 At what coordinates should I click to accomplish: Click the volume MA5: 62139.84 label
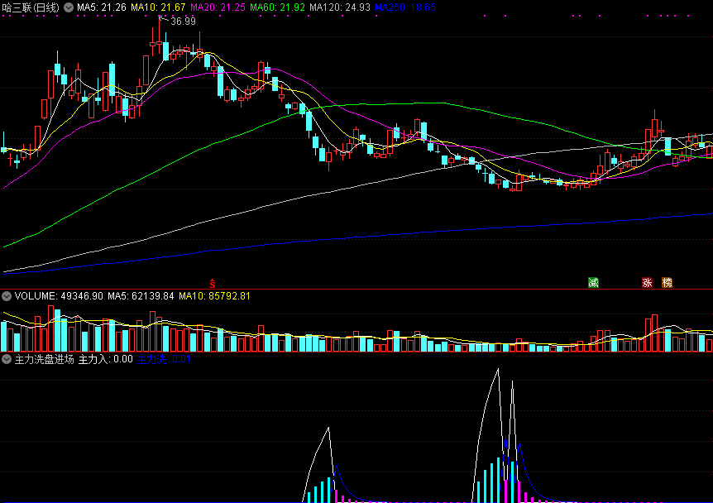coord(141,296)
